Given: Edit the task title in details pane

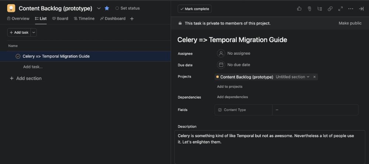Looking at the screenshot, I should click(232, 40).
